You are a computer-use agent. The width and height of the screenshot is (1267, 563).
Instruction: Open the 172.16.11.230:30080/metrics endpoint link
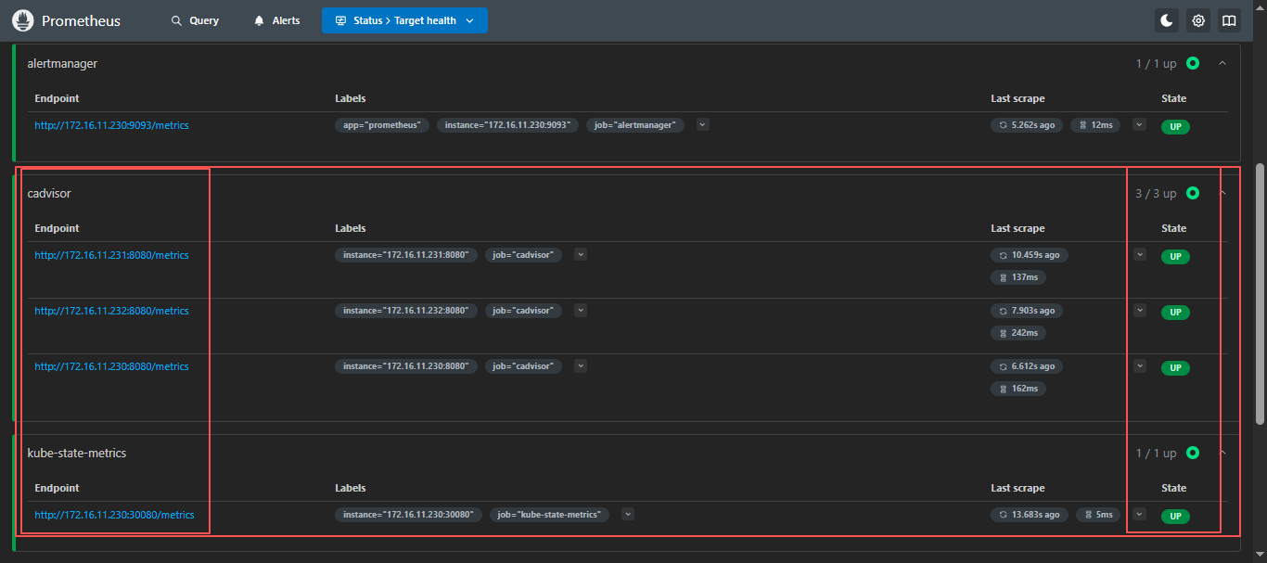pos(114,515)
